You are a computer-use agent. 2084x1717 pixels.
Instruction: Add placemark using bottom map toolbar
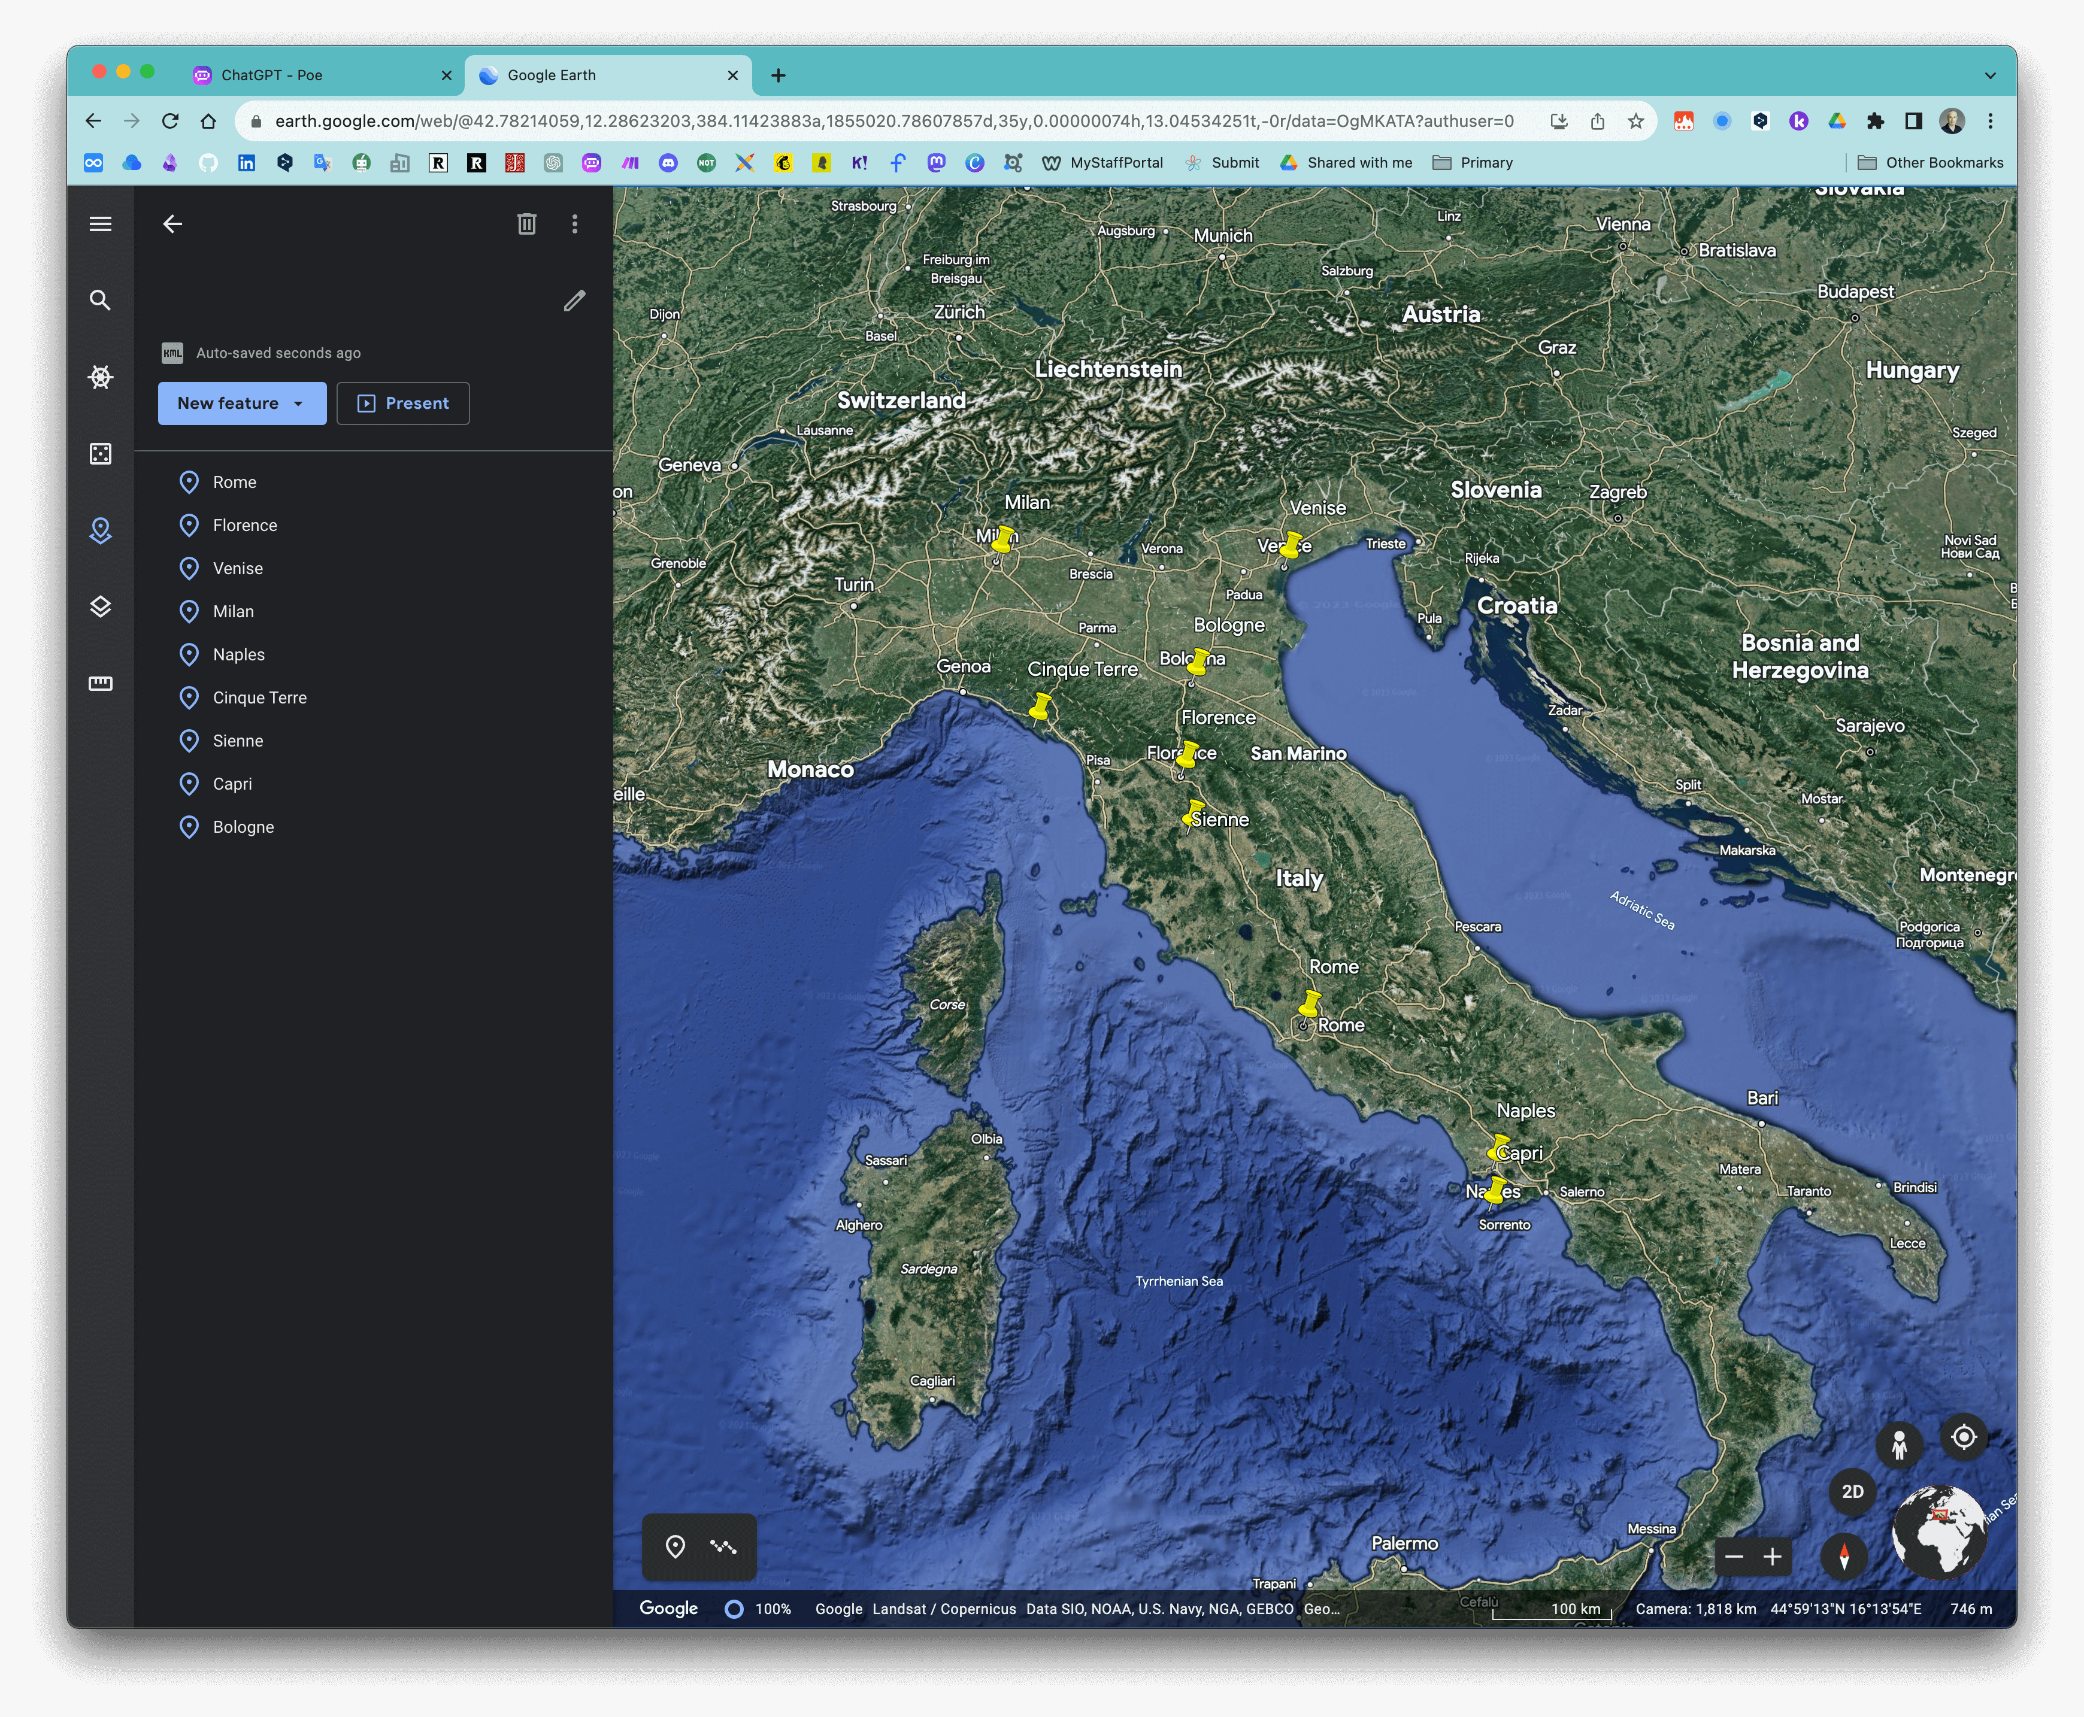pos(676,1546)
